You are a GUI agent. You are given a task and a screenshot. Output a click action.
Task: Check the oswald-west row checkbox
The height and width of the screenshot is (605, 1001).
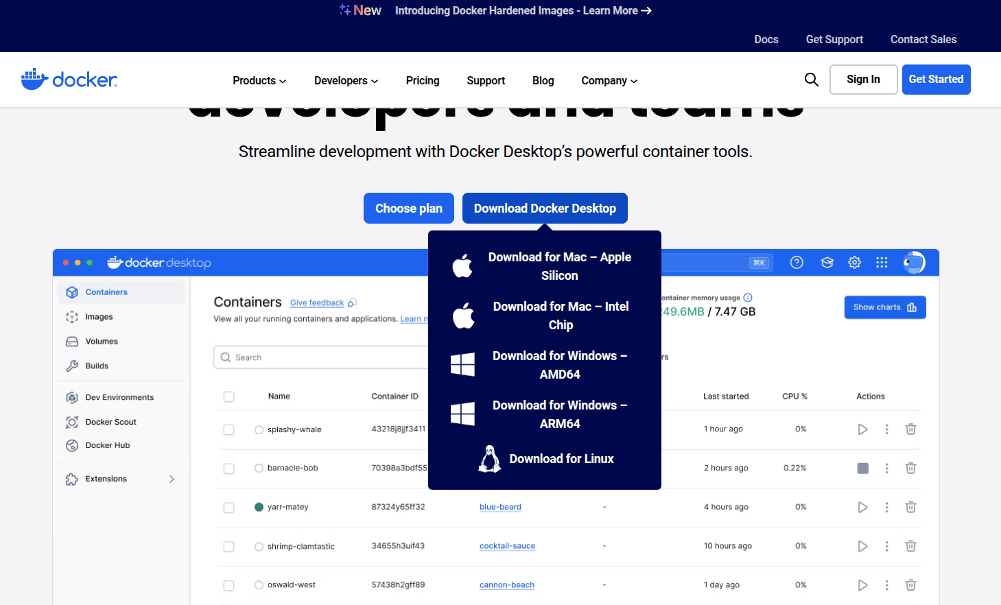229,585
